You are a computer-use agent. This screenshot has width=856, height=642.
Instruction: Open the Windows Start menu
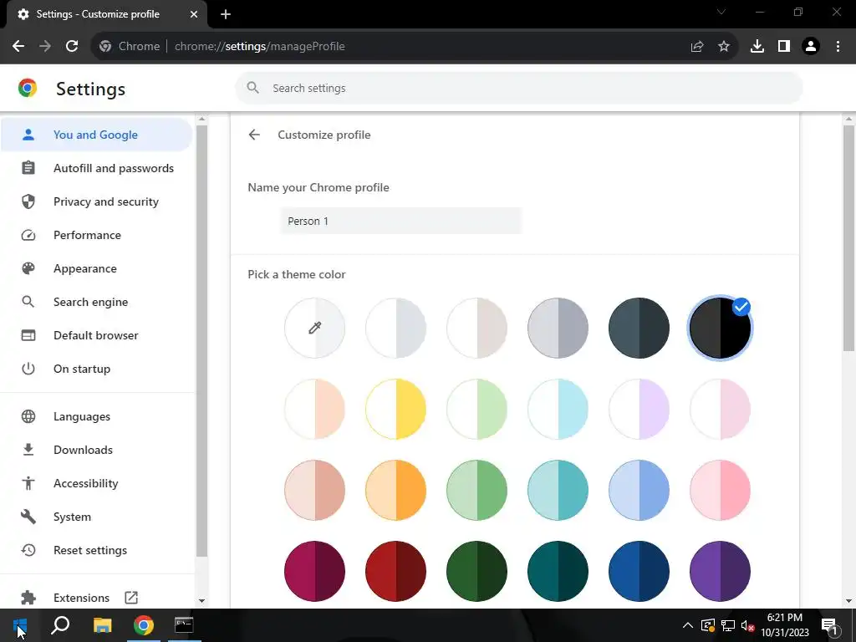click(x=20, y=625)
